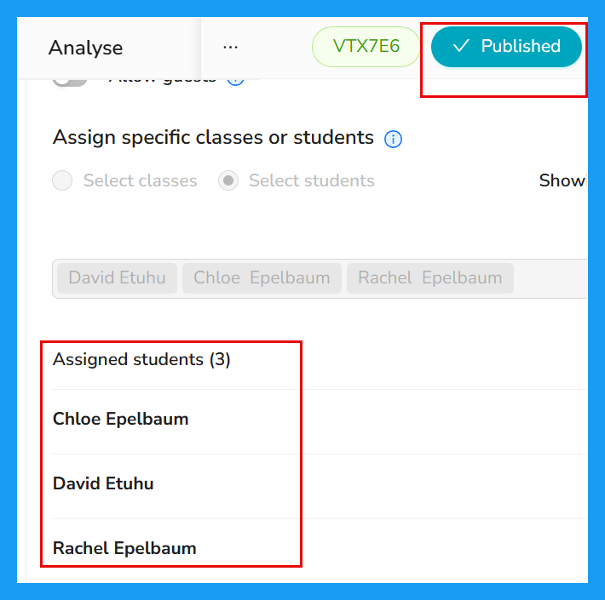Click the info icon next to Allow guests

(235, 82)
